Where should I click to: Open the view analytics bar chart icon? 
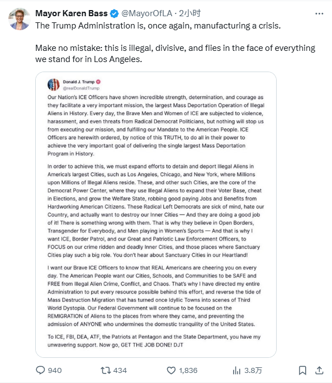click(236, 370)
